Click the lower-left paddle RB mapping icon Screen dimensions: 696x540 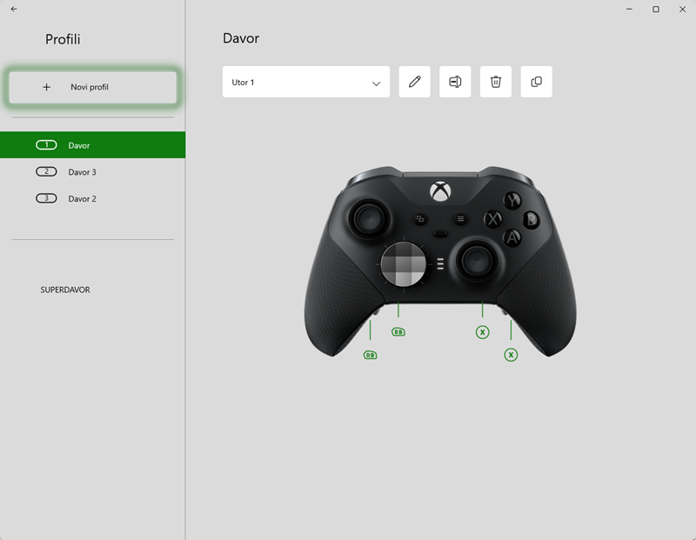[371, 355]
